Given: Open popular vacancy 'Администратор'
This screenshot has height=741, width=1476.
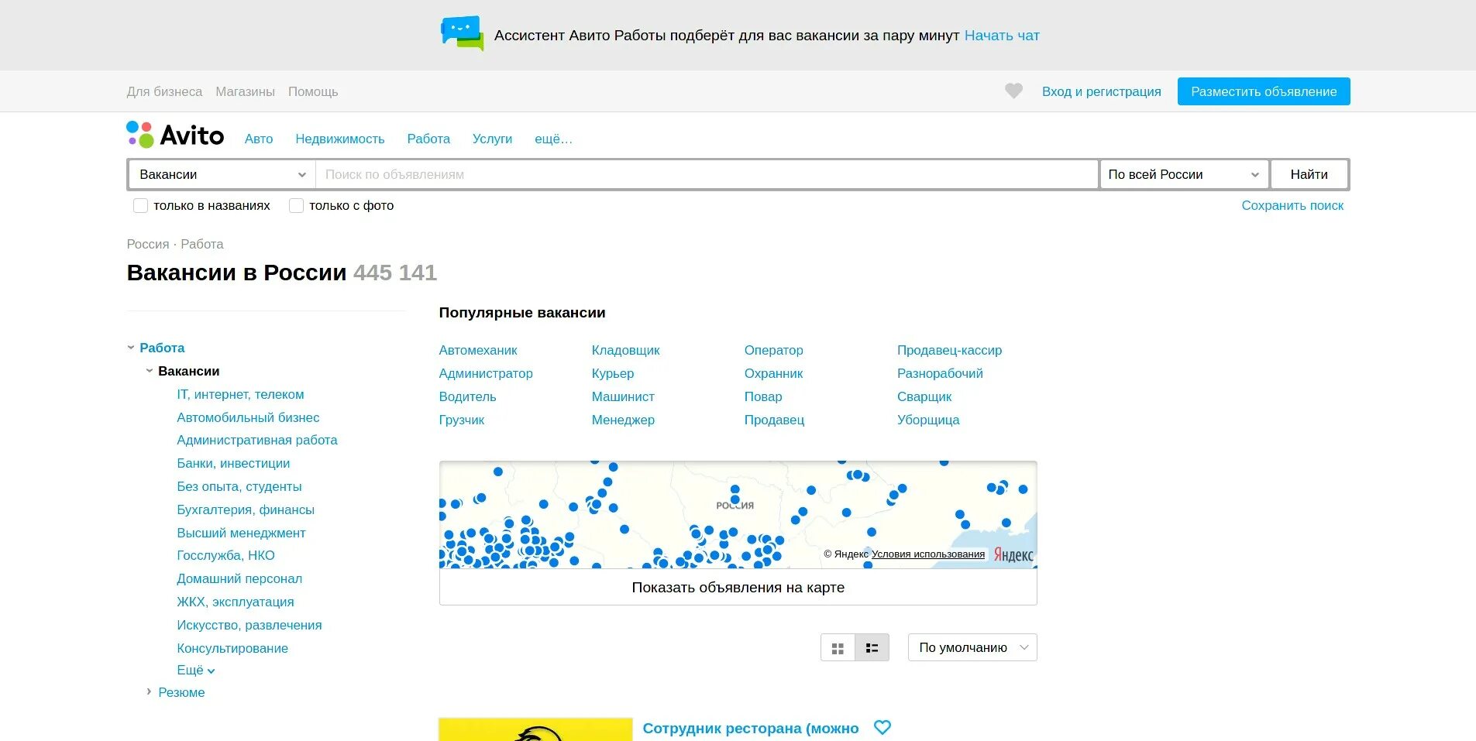Looking at the screenshot, I should [x=486, y=374].
